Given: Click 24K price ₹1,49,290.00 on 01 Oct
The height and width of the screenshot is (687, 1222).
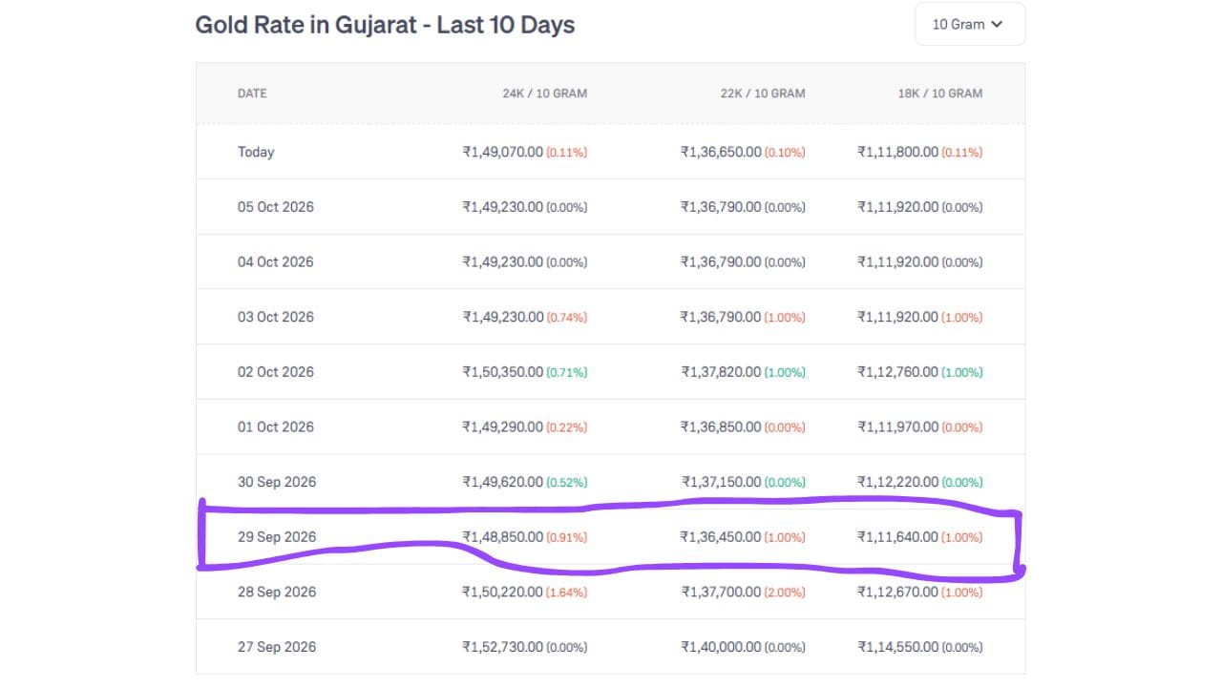Looking at the screenshot, I should pos(503,427).
